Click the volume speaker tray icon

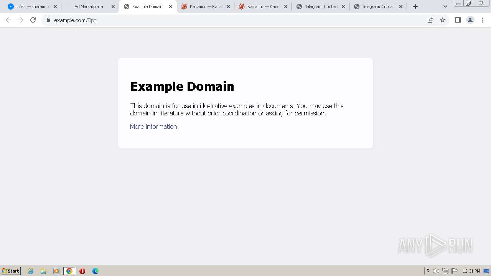click(436, 271)
